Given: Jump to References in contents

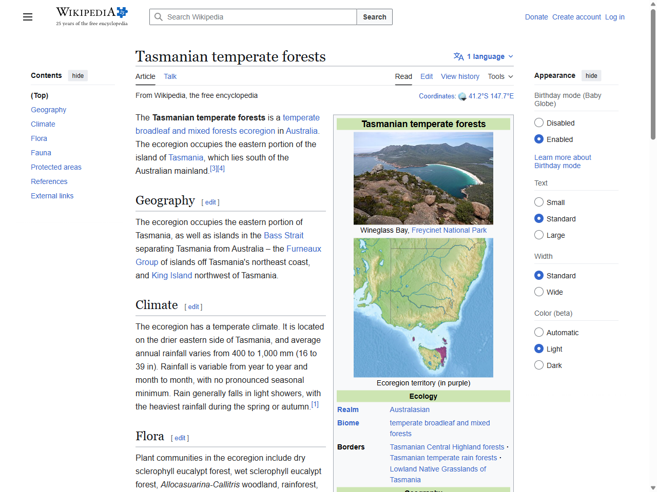Looking at the screenshot, I should point(49,181).
